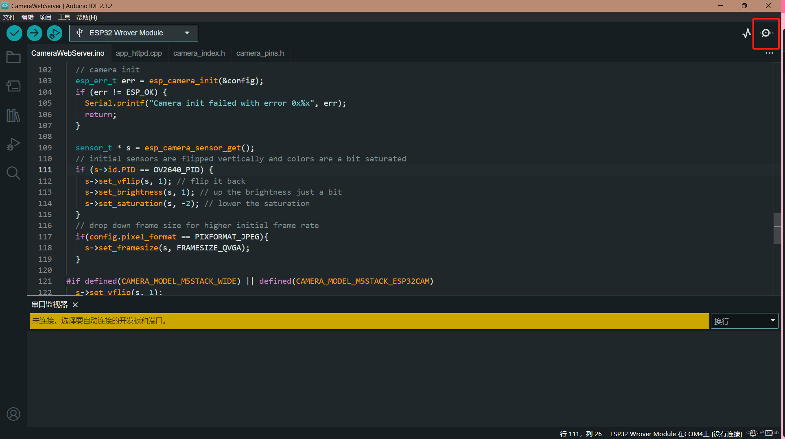Start the Debug button in toolbar
This screenshot has height=439, width=785.
pyautogui.click(x=55, y=33)
